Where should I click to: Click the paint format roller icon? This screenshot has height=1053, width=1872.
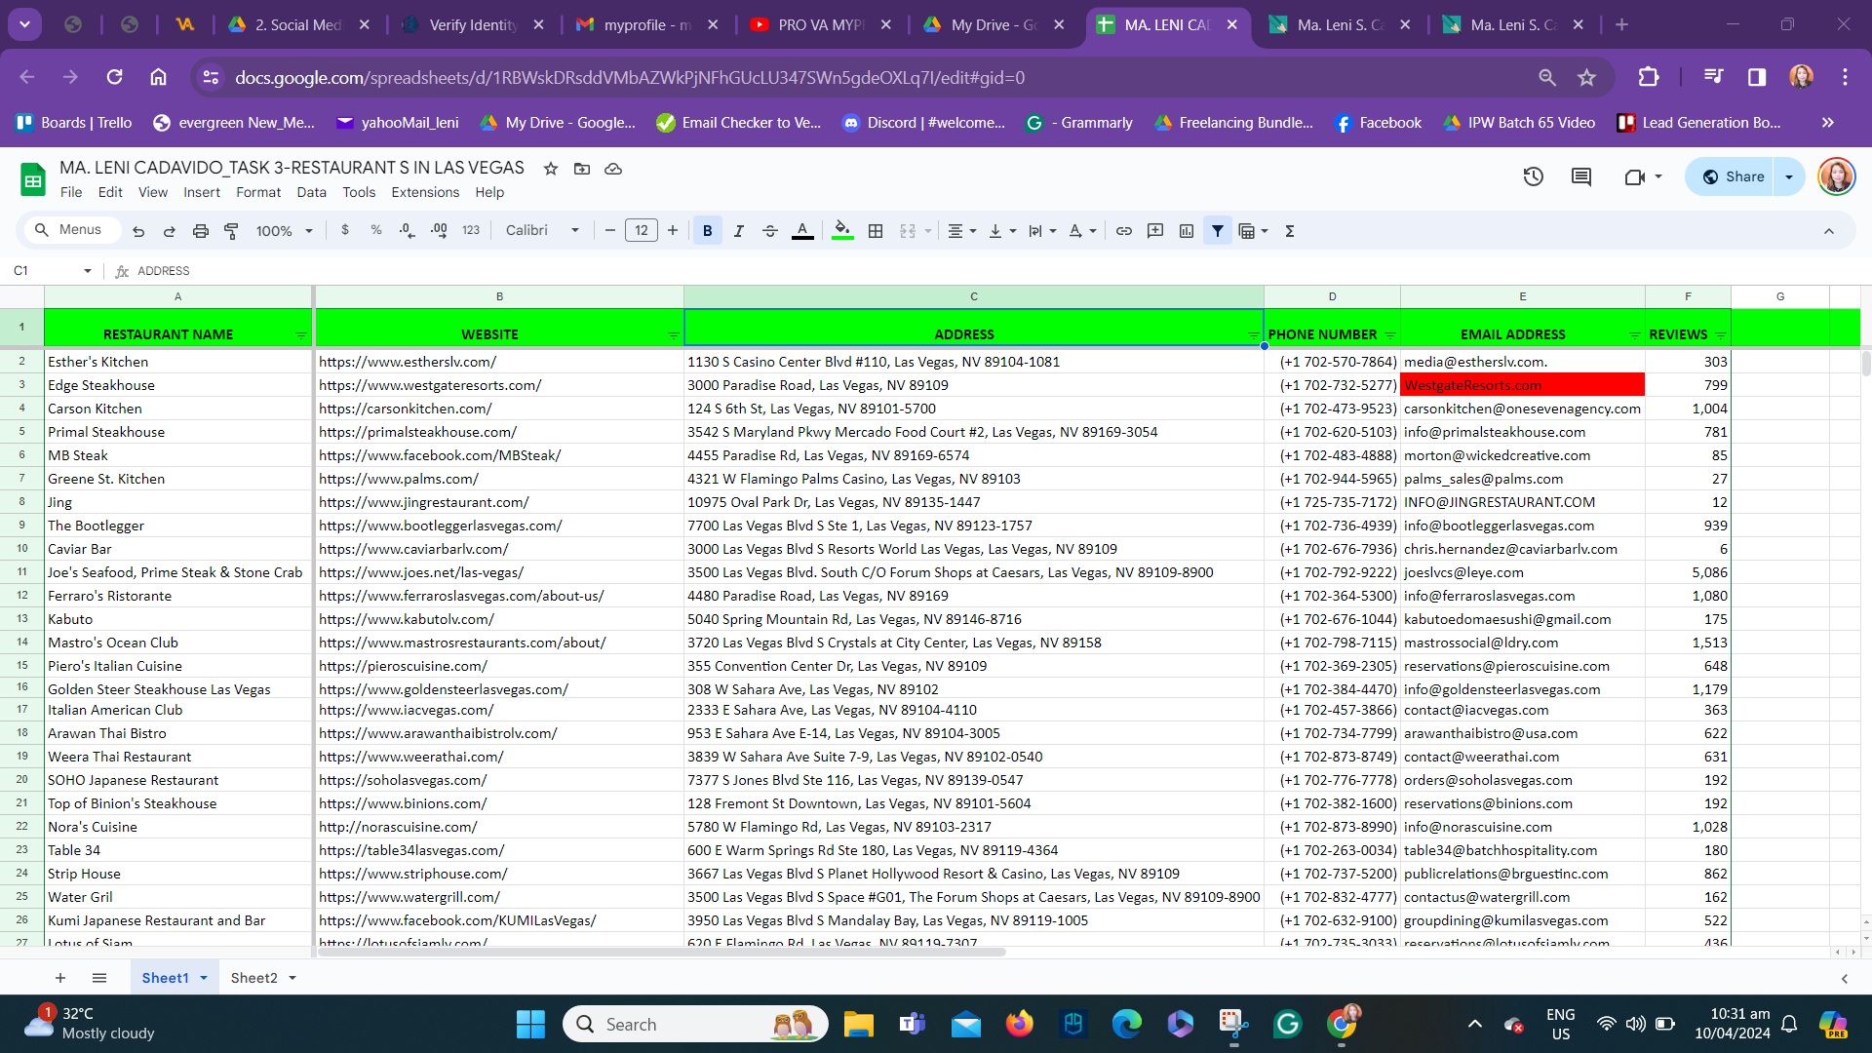click(x=231, y=231)
